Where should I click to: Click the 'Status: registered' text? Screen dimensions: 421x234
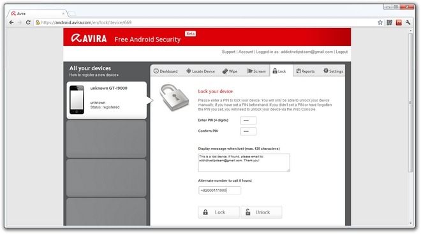pyautogui.click(x=105, y=107)
